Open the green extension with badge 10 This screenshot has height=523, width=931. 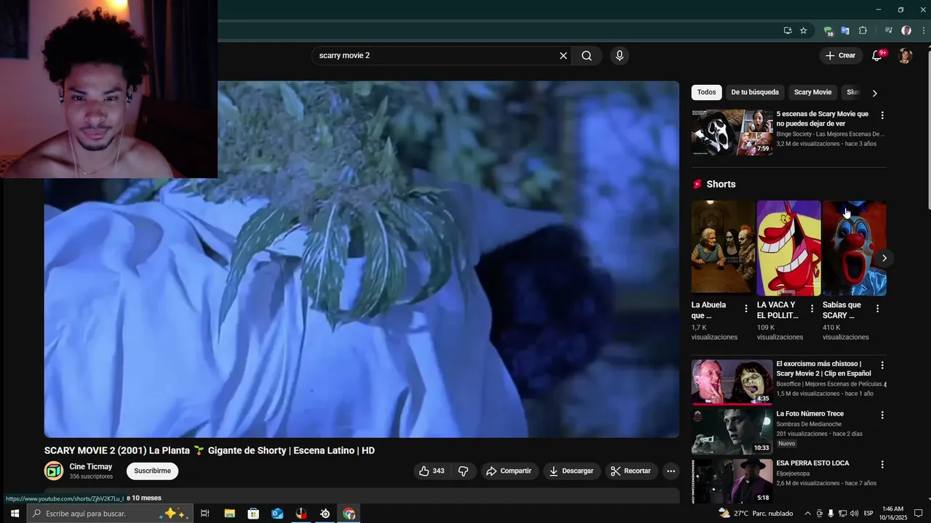[828, 31]
